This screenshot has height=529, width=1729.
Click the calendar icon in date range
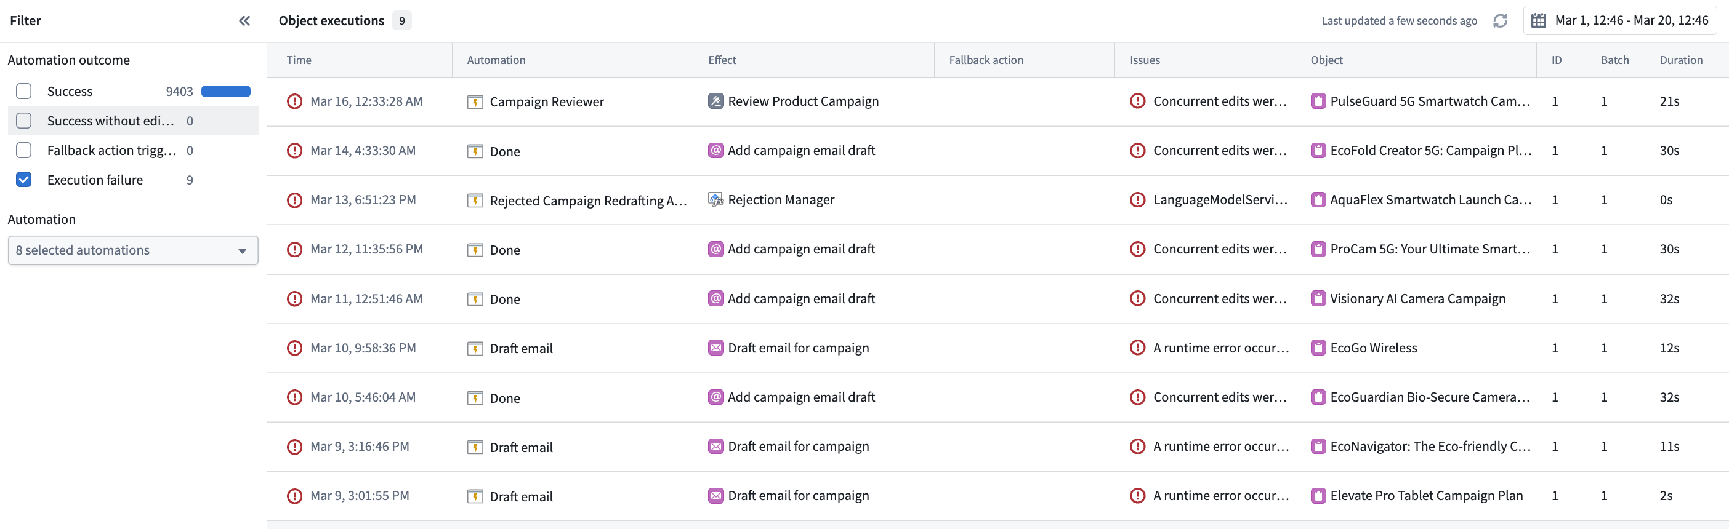1538,21
